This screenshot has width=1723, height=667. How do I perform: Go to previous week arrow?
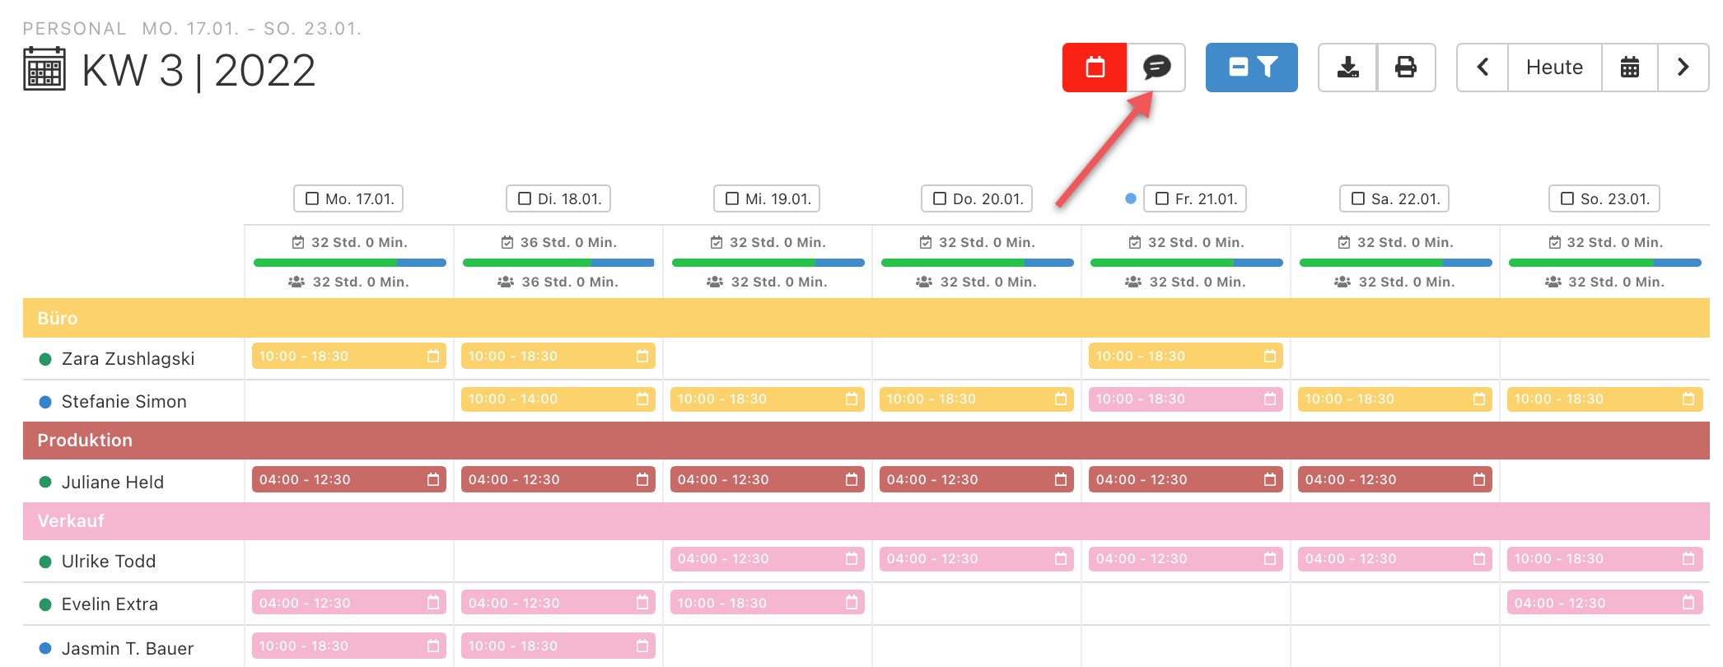(1483, 68)
